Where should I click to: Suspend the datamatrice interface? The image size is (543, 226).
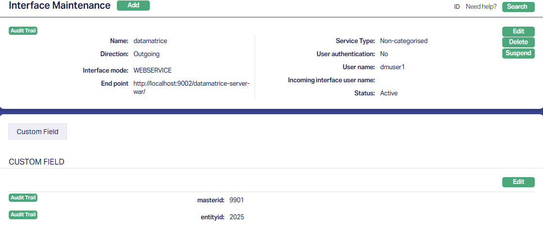tap(518, 53)
